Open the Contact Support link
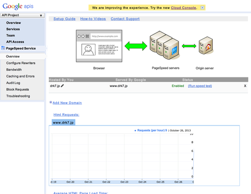251x194 pixels. [x=125, y=19]
